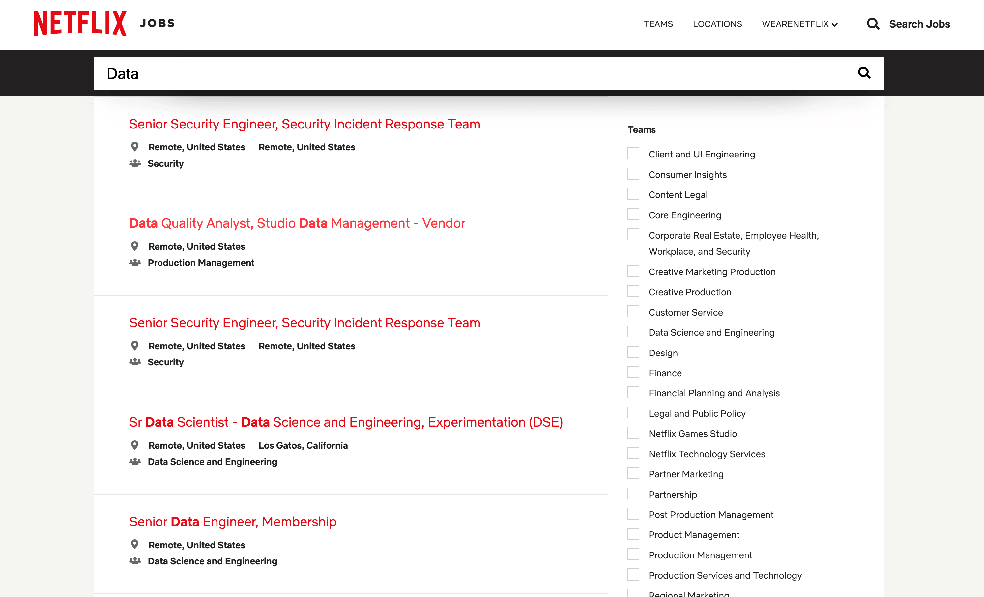This screenshot has width=984, height=597.
Task: Check the Data Science and Engineering team filter
Action: tap(633, 332)
